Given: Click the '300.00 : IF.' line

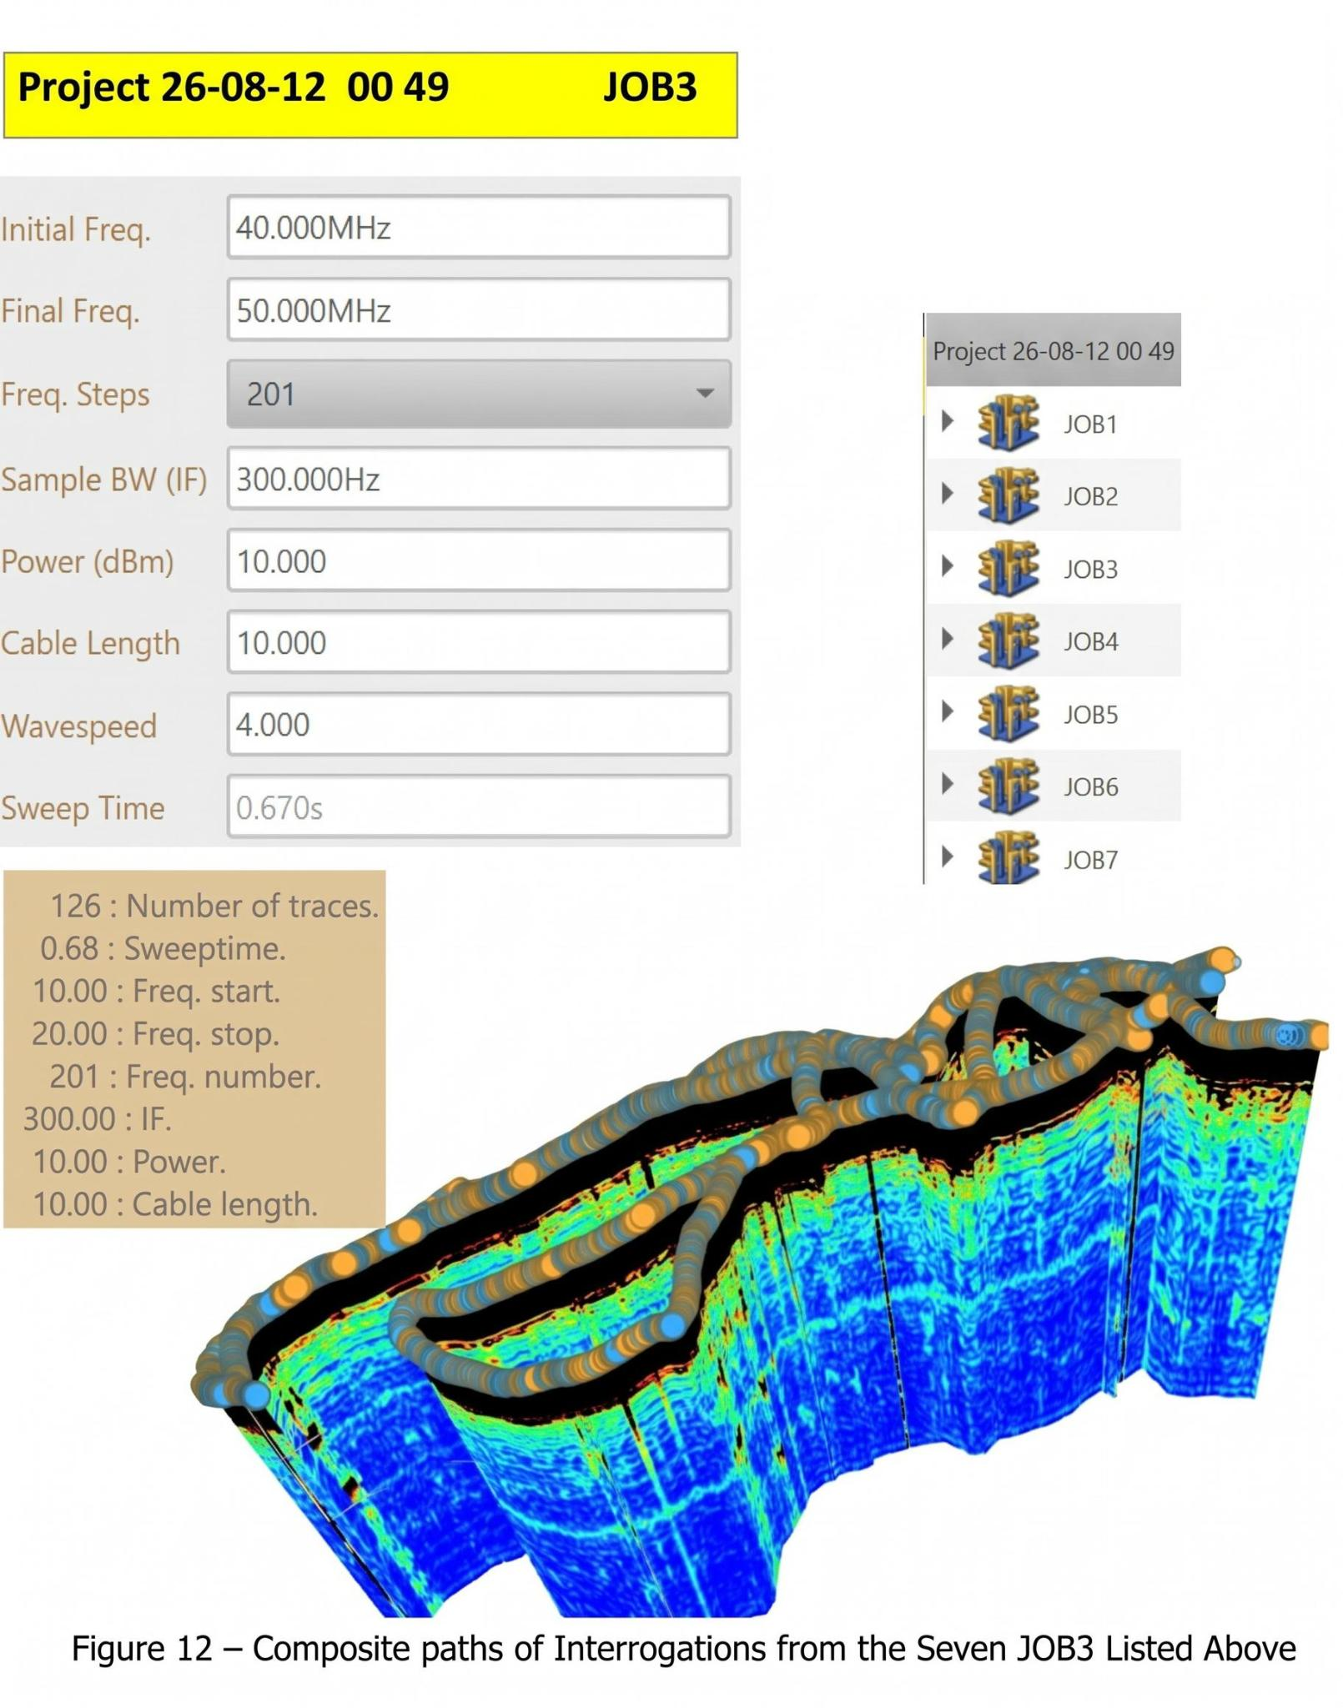Looking at the screenshot, I should tap(97, 1118).
